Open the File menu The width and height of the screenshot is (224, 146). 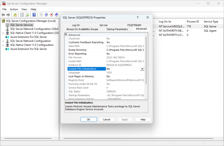point(4,9)
